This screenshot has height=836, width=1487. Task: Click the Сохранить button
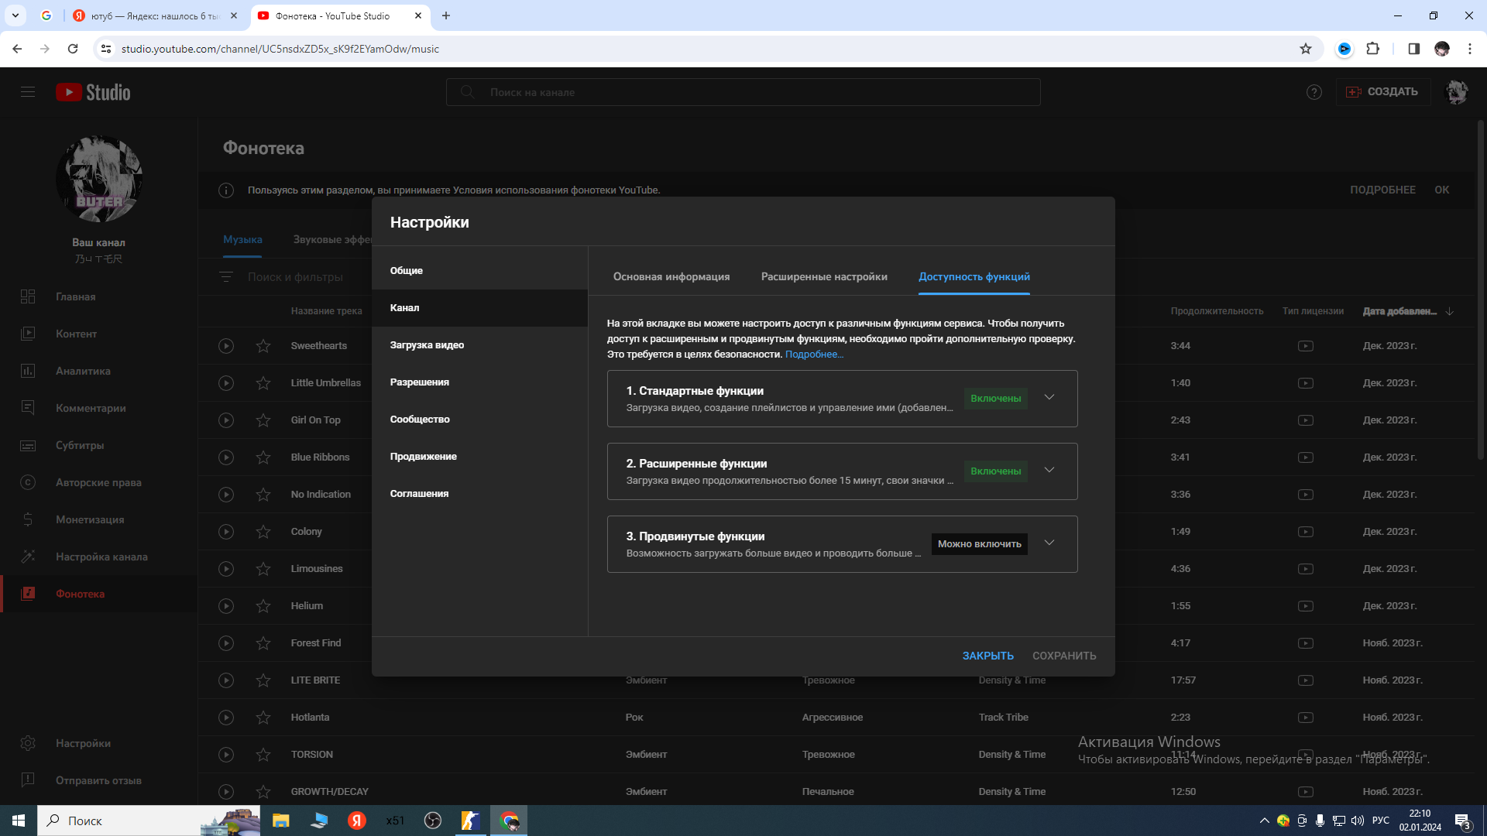pyautogui.click(x=1064, y=656)
